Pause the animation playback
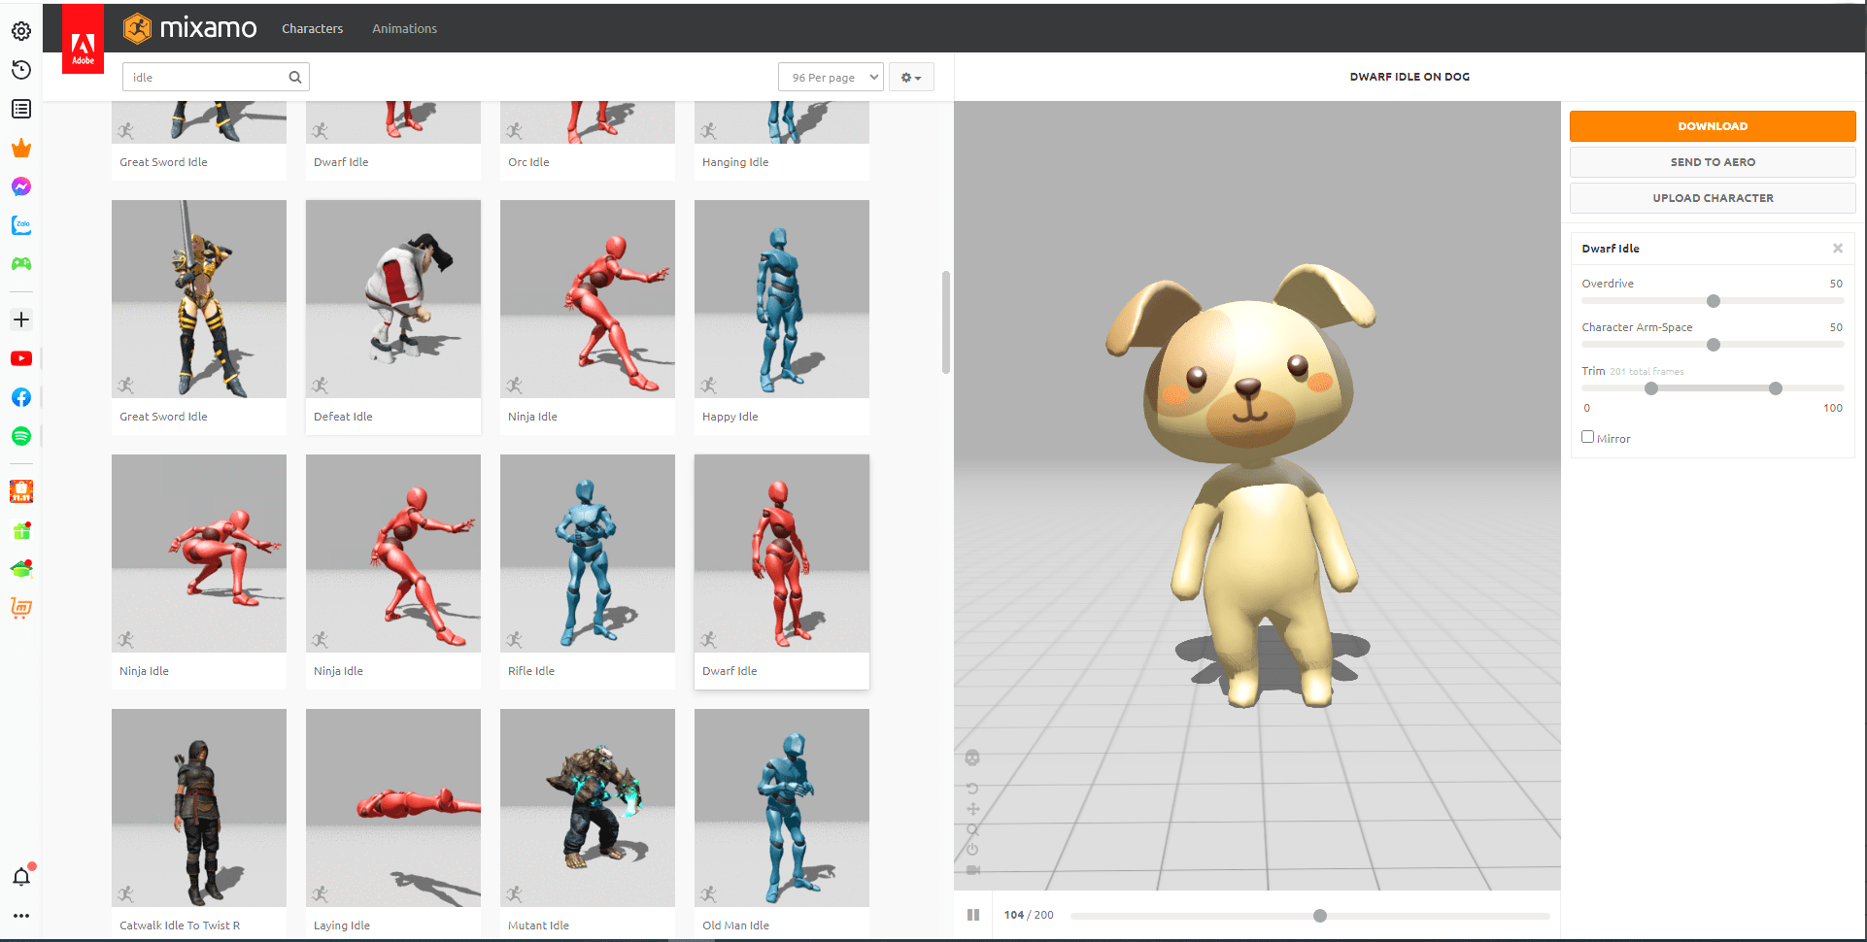 (x=972, y=914)
